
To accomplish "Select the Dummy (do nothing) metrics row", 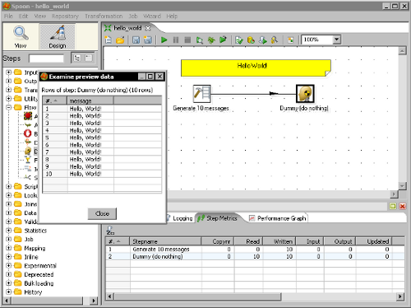I will click(255, 256).
